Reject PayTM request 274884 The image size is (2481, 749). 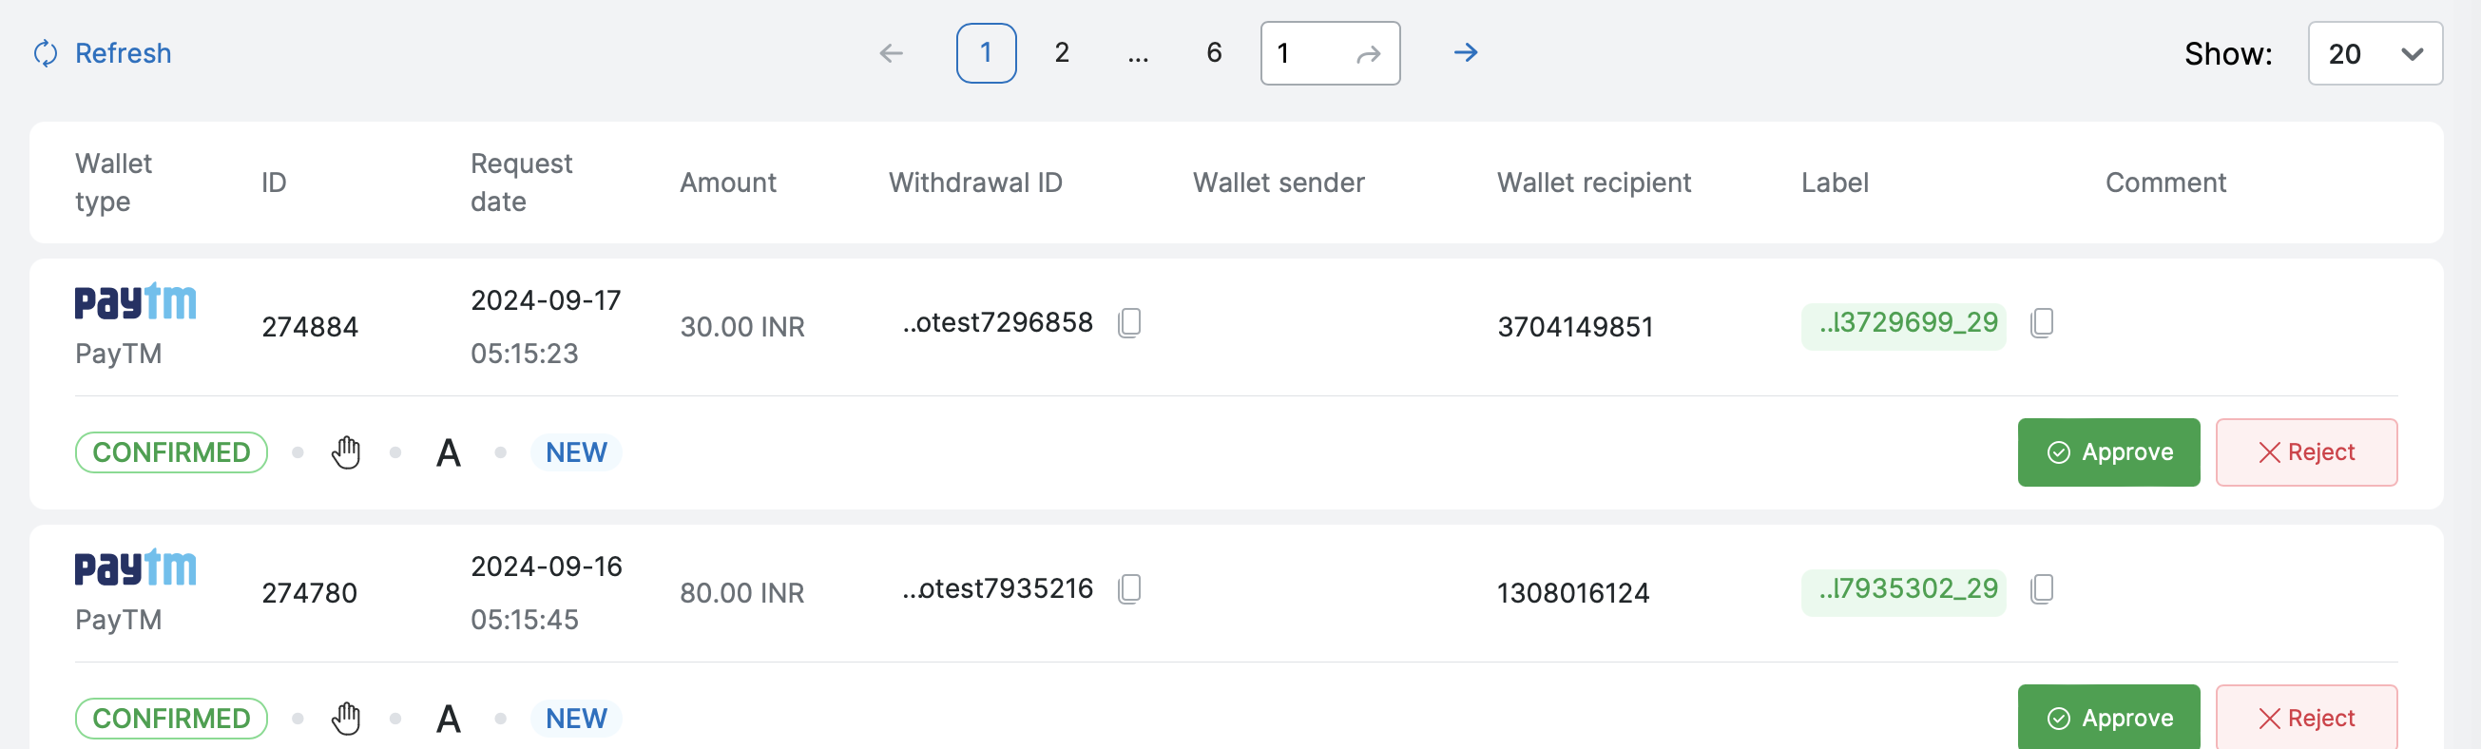coord(2305,452)
